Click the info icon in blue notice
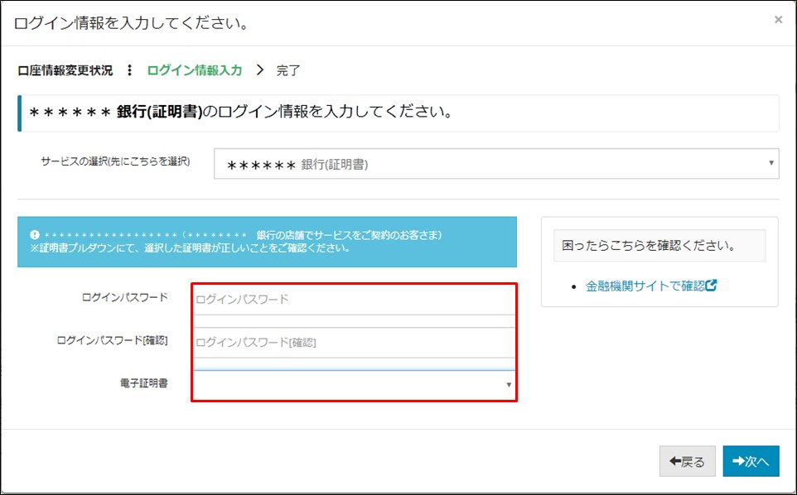The image size is (797, 495). point(35,235)
